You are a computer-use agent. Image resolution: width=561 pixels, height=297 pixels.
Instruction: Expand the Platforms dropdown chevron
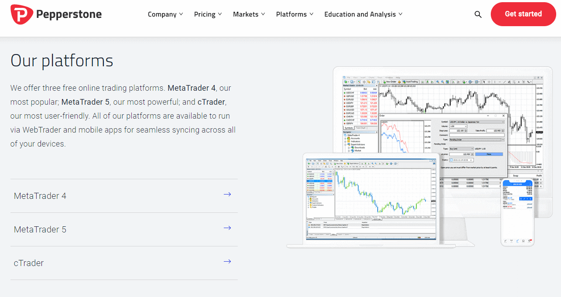coord(311,14)
